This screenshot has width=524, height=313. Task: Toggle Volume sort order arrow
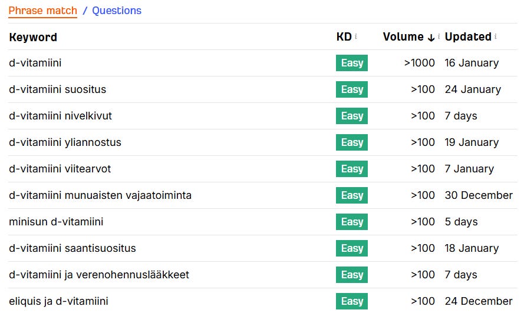click(x=431, y=37)
